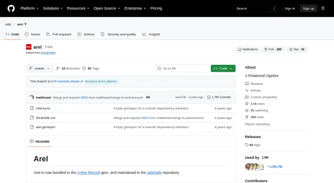Viewport: 334px width, 183px height.
Task: Open #523 link in README.md row
Action: pos(145,118)
